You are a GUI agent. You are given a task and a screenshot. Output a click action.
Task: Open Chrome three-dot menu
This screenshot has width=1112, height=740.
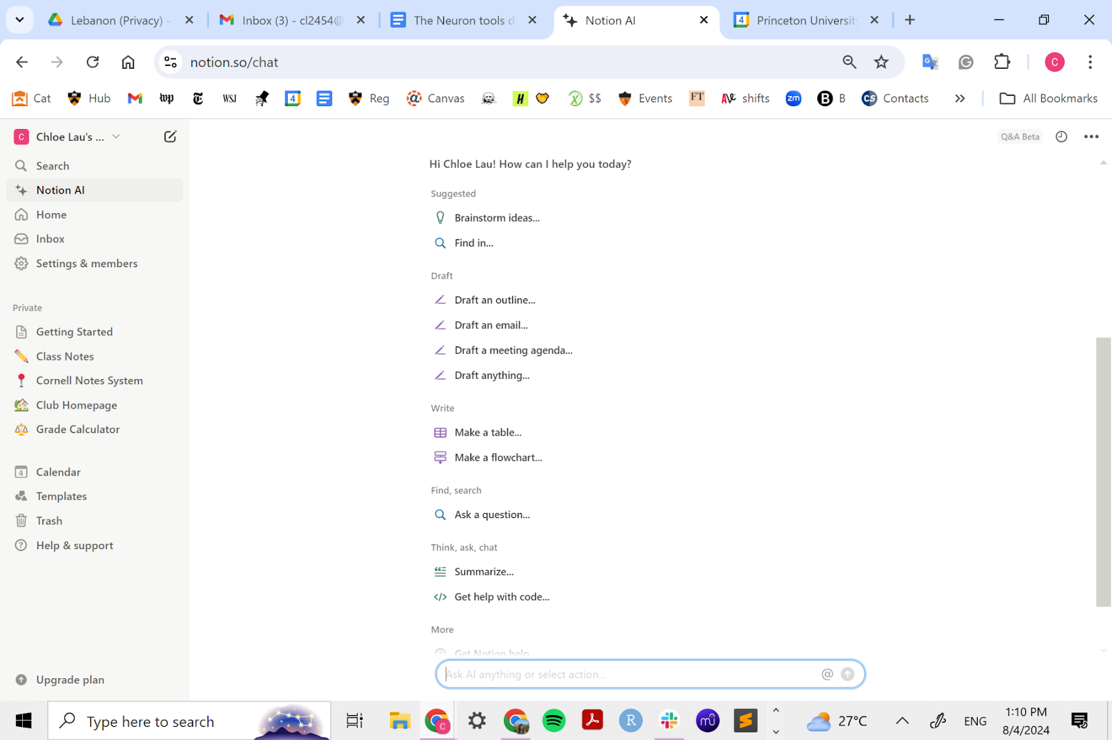(1090, 62)
